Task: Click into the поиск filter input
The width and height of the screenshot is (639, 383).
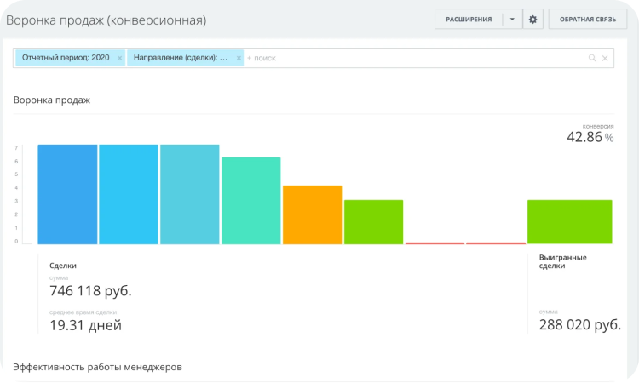Action: (x=416, y=58)
